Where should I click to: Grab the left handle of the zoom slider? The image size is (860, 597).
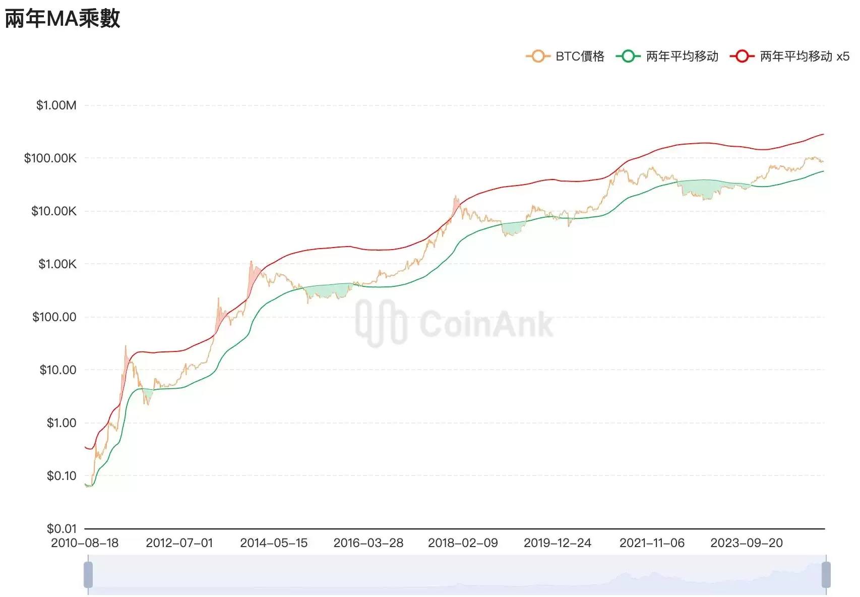coord(88,575)
